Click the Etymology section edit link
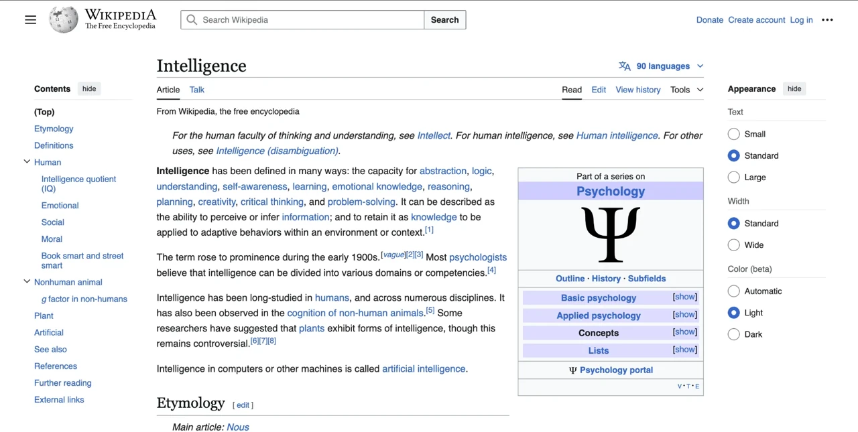This screenshot has width=858, height=432. click(x=243, y=405)
